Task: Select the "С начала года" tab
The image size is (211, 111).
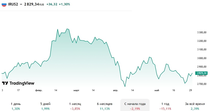Action: coord(135,106)
